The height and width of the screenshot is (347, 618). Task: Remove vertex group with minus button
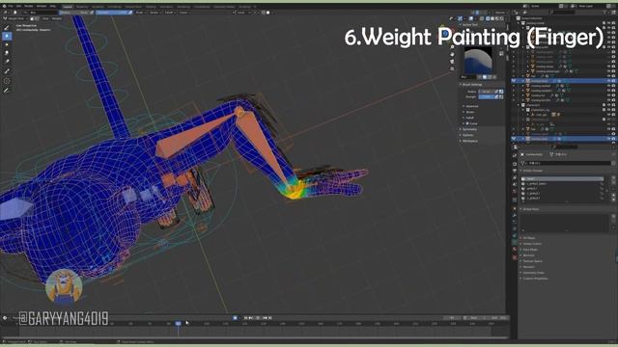(x=613, y=182)
